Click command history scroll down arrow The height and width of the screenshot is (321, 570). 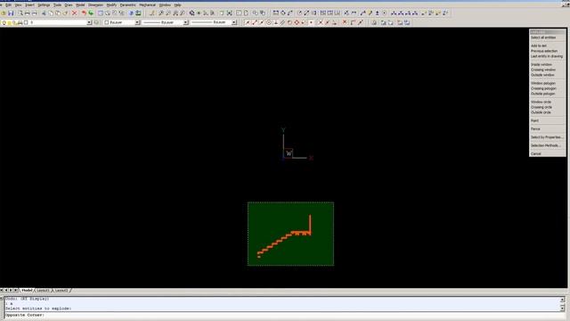click(x=562, y=309)
